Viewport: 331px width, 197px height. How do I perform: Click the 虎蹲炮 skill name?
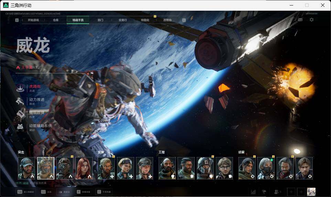[35, 86]
